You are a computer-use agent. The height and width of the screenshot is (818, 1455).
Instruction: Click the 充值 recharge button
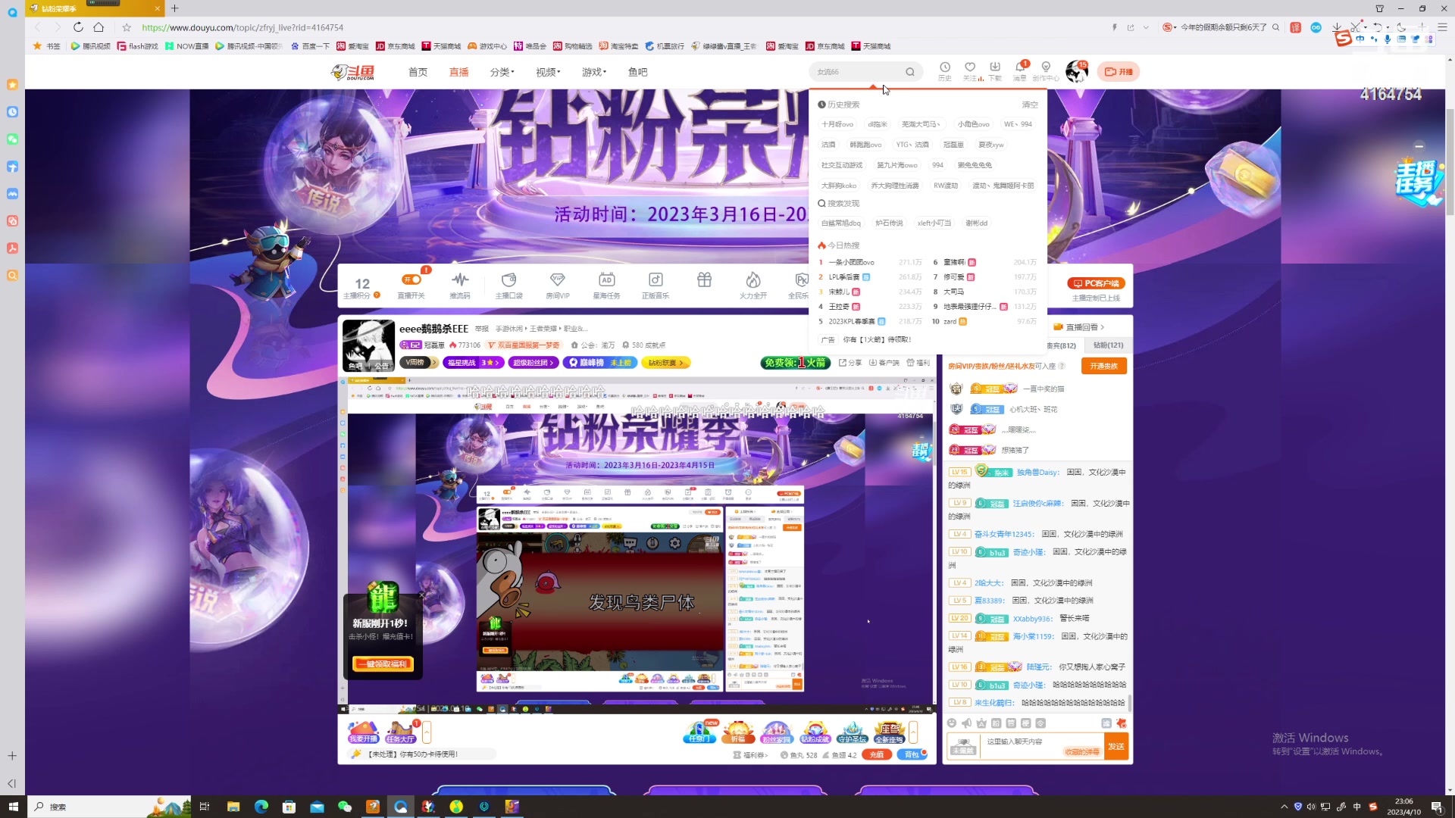[x=878, y=754]
